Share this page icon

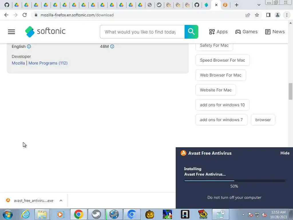tap(248, 15)
